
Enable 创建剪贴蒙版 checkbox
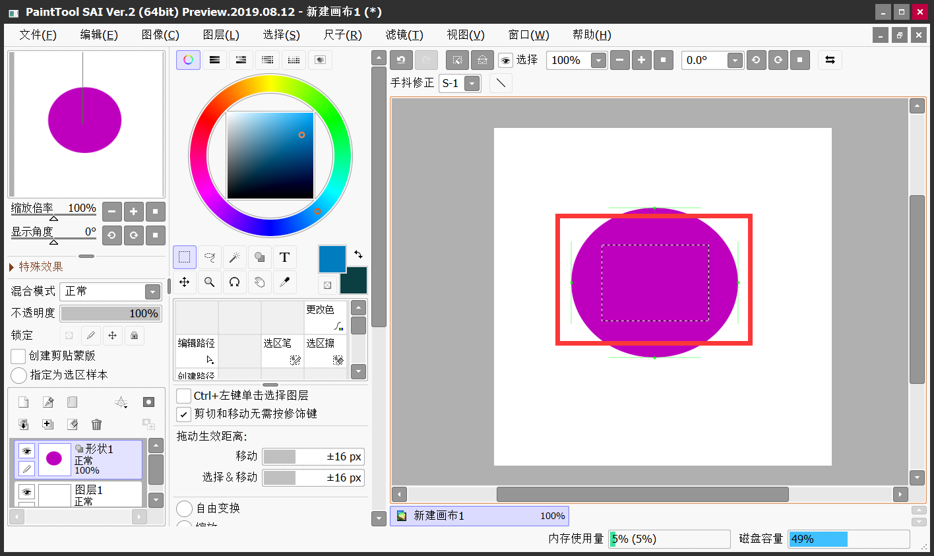[x=18, y=356]
